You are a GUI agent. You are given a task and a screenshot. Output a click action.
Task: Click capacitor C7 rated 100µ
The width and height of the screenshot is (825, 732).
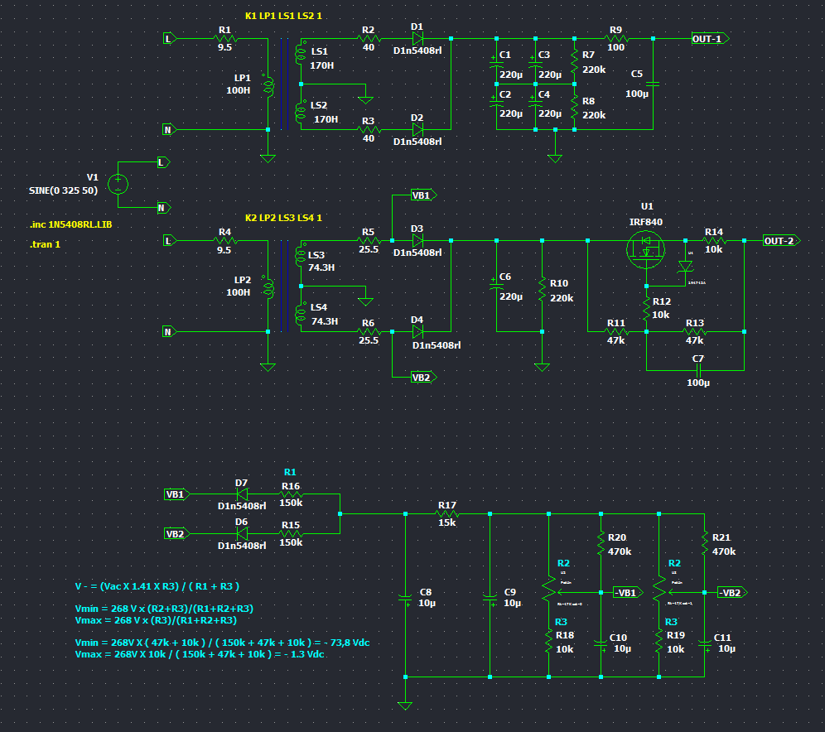(x=697, y=369)
